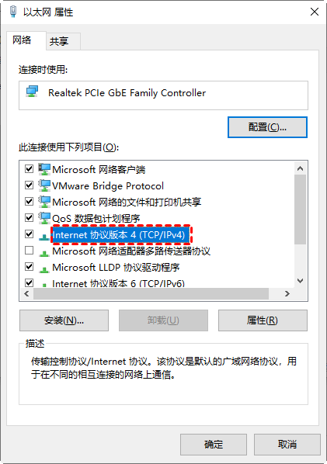Image resolution: width=327 pixels, height=464 pixels.
Task: Uncheck the Microsoft 网络客户端 checkbox
Action: pyautogui.click(x=29, y=169)
